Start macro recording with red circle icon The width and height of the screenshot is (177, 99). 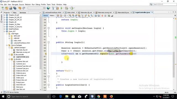(102, 16)
